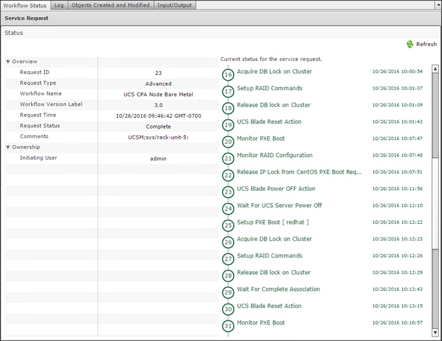The width and height of the screenshot is (442, 341).
Task: Click step 28 circle icon
Action: coord(228,275)
